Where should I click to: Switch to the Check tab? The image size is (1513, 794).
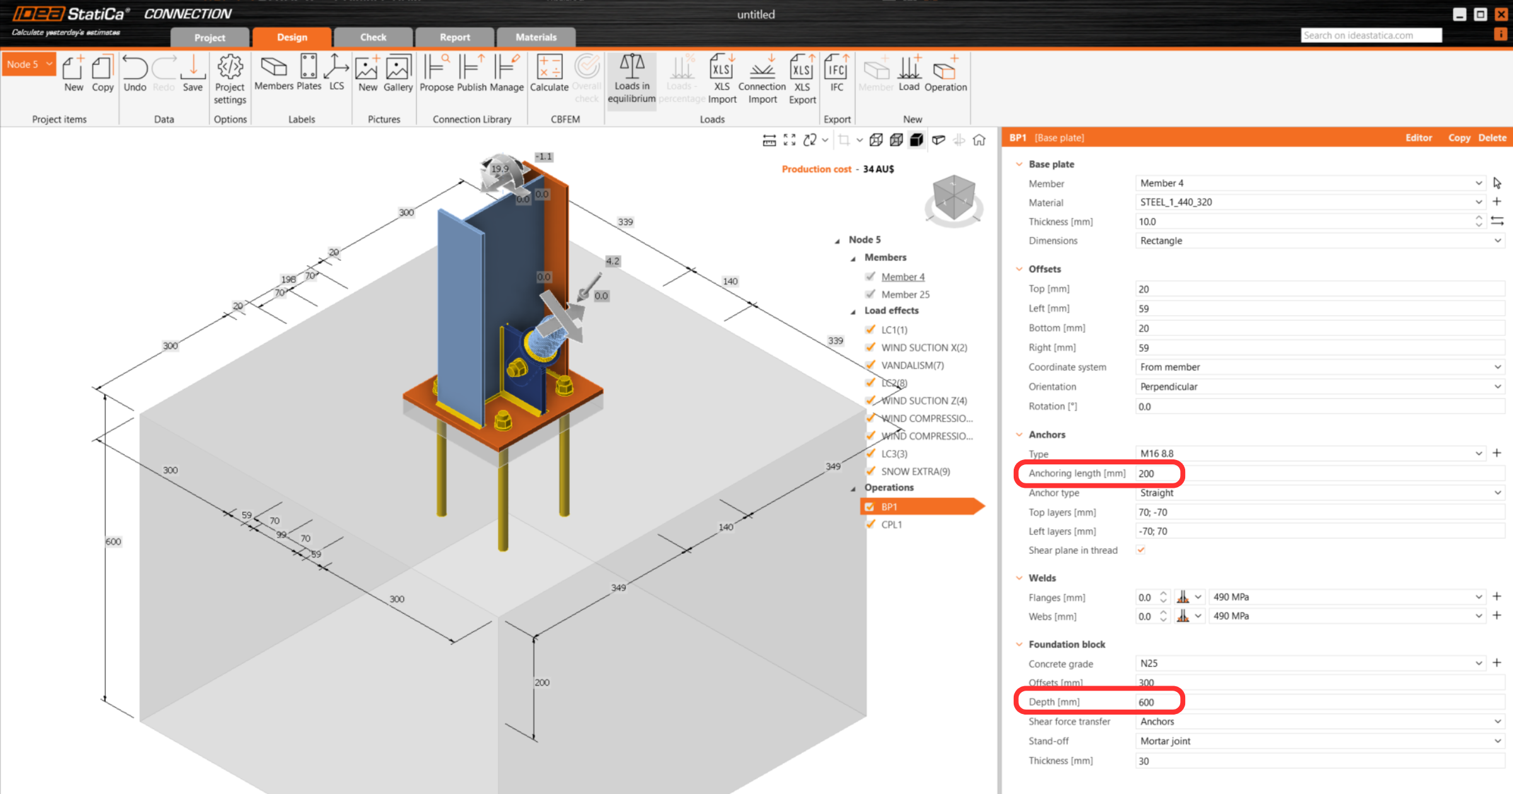[373, 37]
